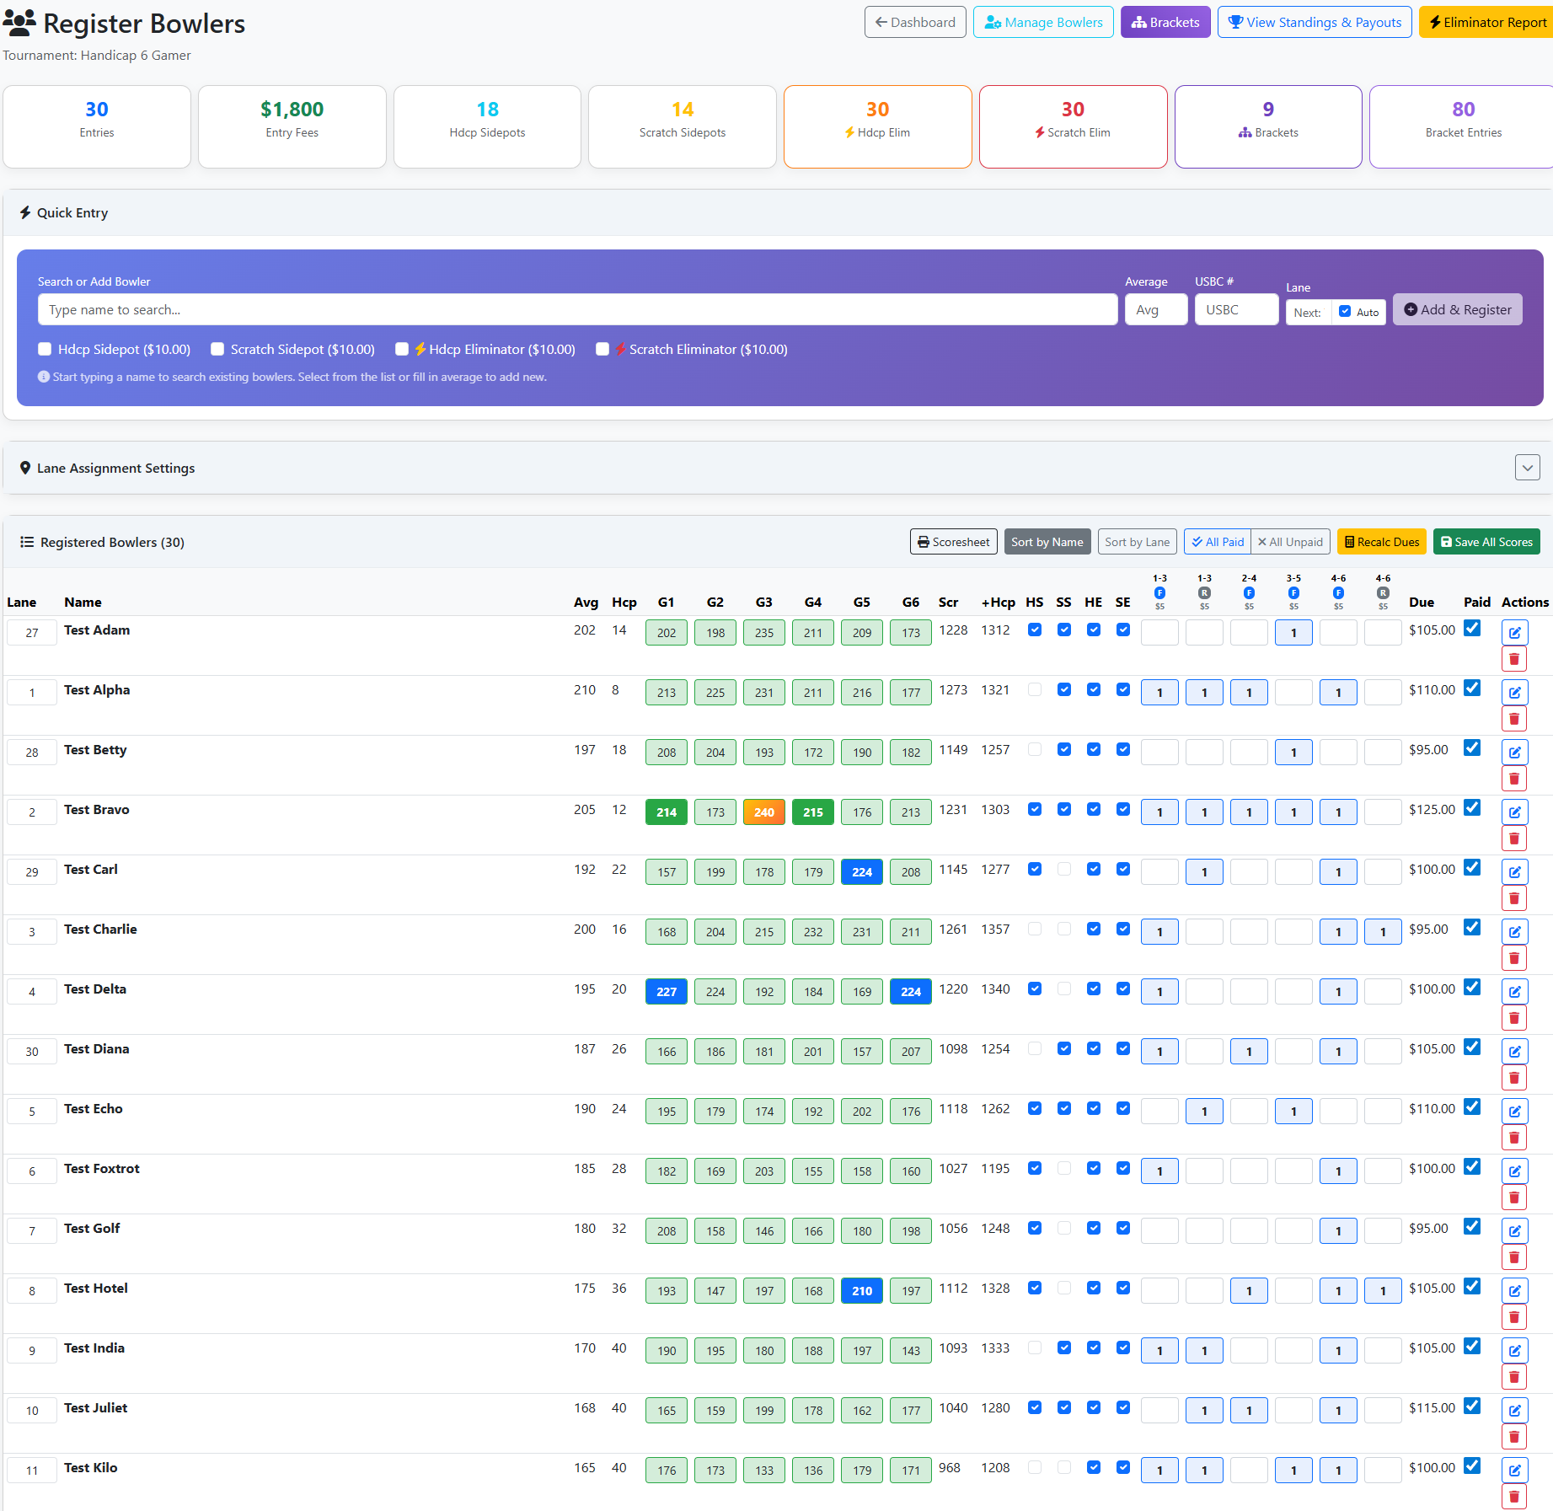Click Test Bravo's orange 240 game score
This screenshot has height=1511, width=1553.
(x=763, y=812)
